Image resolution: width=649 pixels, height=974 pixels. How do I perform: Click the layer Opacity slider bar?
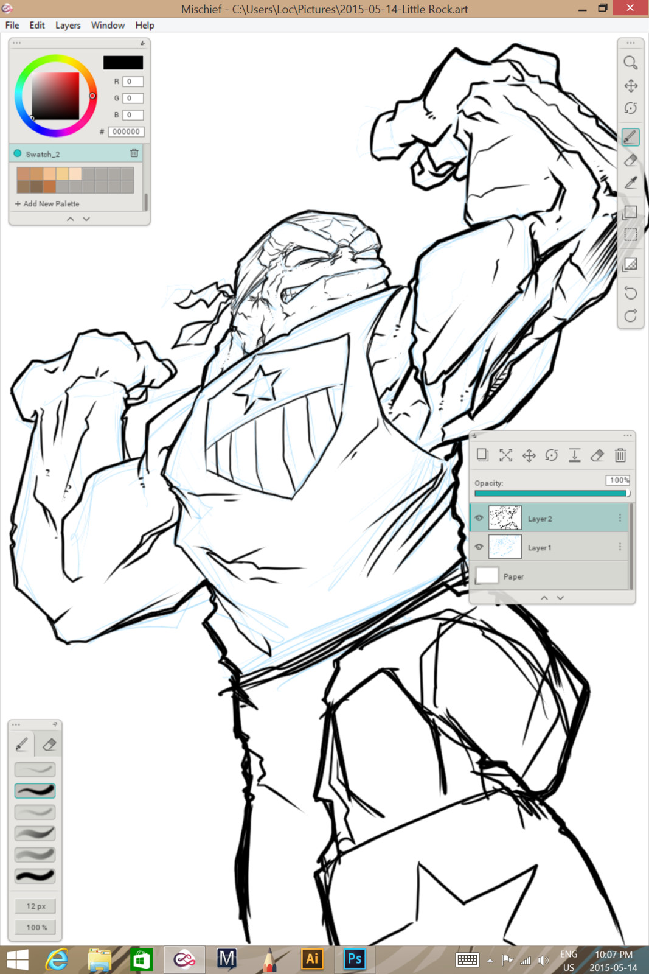pos(552,493)
